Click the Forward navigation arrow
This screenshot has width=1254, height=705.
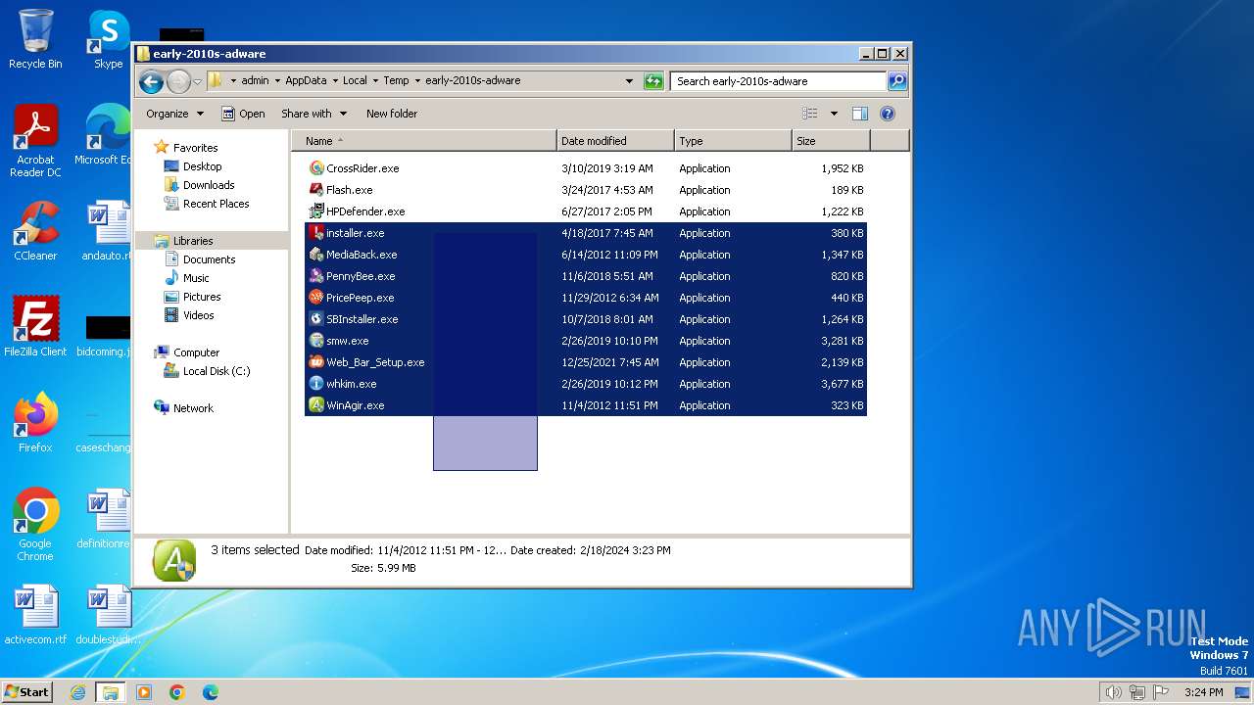178,81
